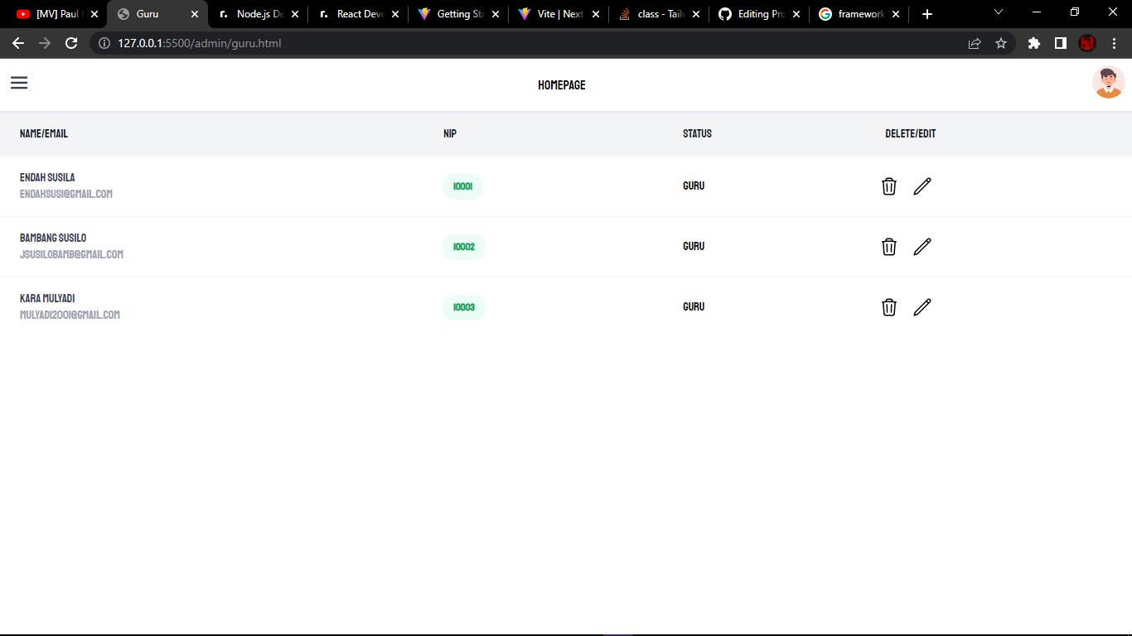This screenshot has width=1132, height=636.
Task: Open the Chrome three-dot menu
Action: click(1115, 43)
